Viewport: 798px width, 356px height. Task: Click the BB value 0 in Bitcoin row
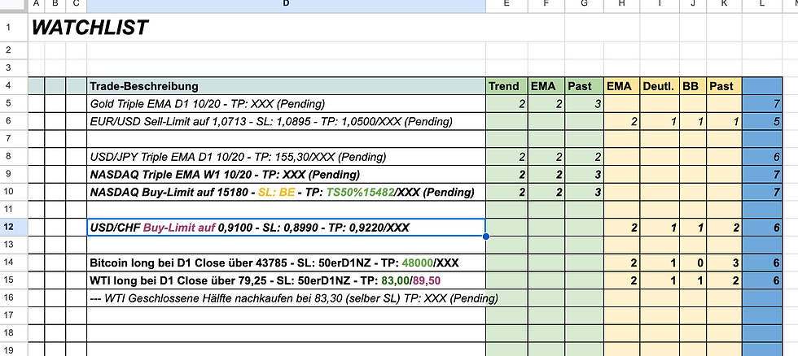click(694, 263)
